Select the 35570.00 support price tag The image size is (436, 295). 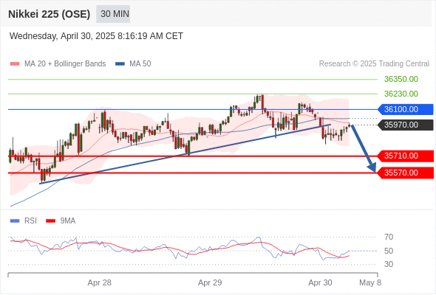(x=406, y=173)
